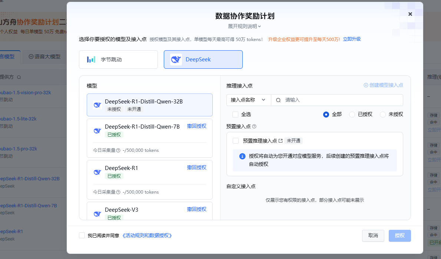Viewport: 441px width, 259px height.
Task: Click the search magnifier icon in endpoint field
Action: (x=278, y=100)
